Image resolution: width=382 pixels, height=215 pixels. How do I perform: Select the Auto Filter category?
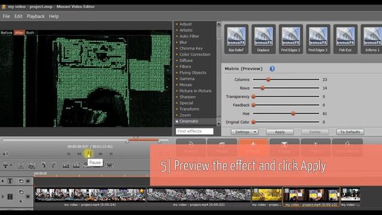click(189, 36)
